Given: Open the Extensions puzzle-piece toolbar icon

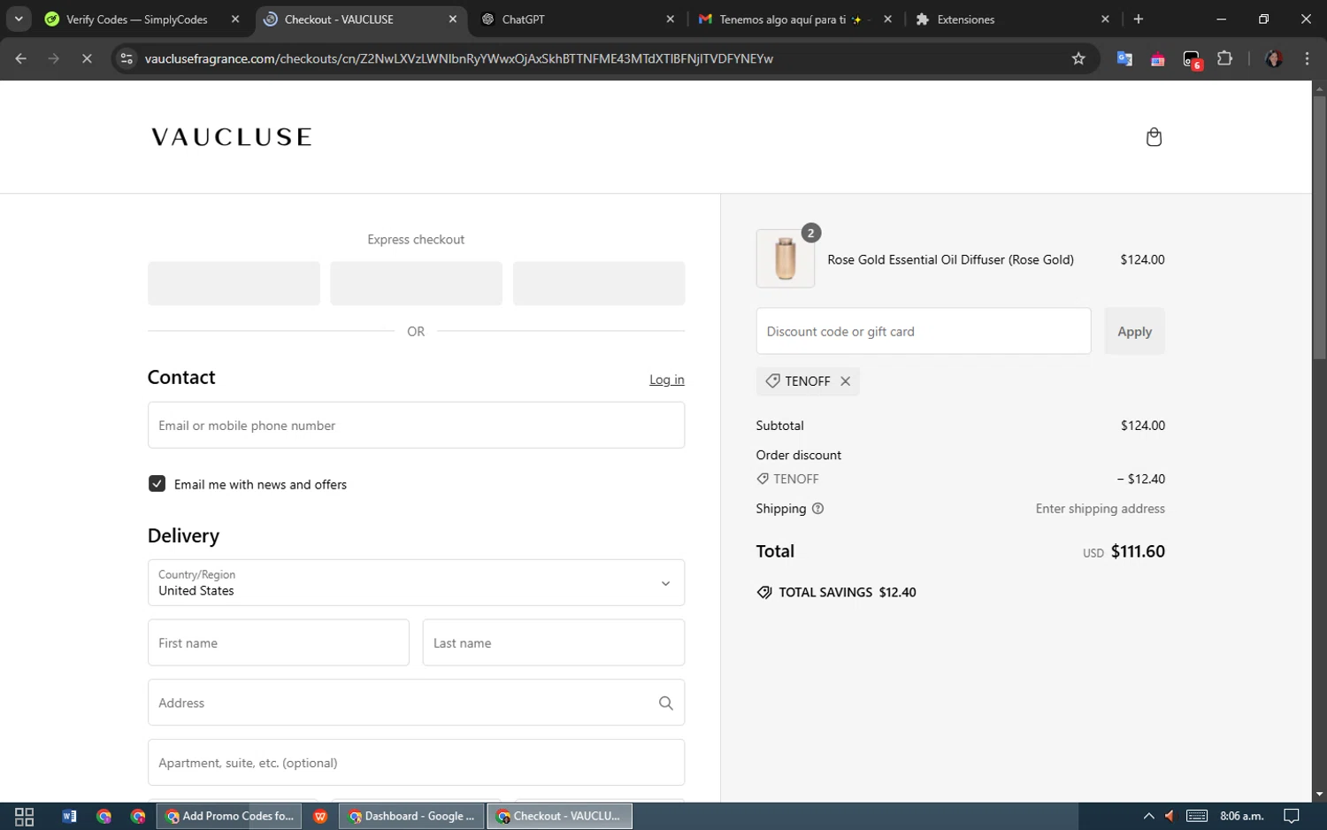Looking at the screenshot, I should pyautogui.click(x=1224, y=58).
